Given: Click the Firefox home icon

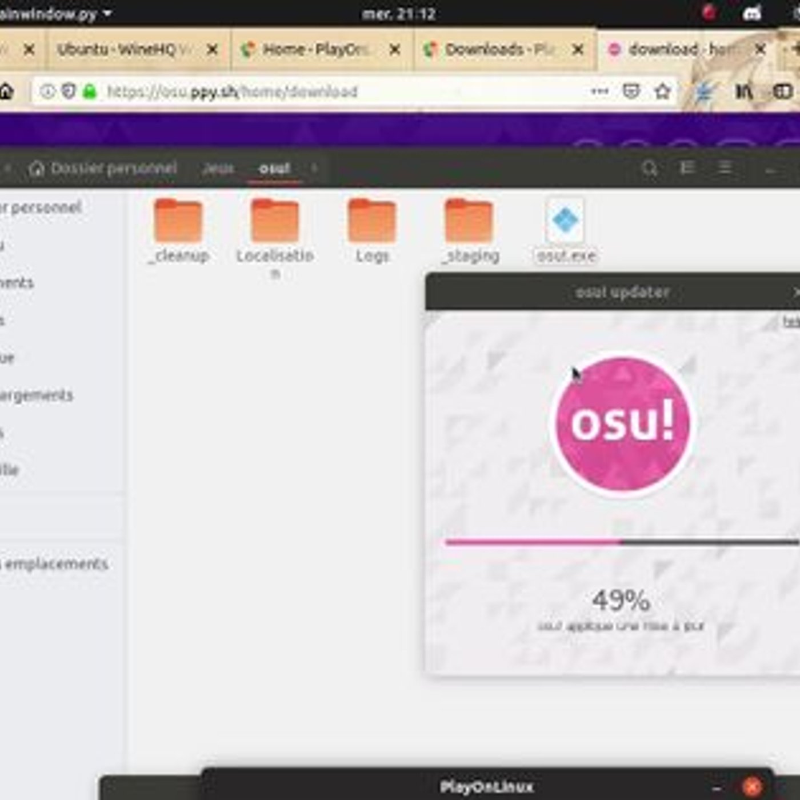Looking at the screenshot, I should point(5,91).
